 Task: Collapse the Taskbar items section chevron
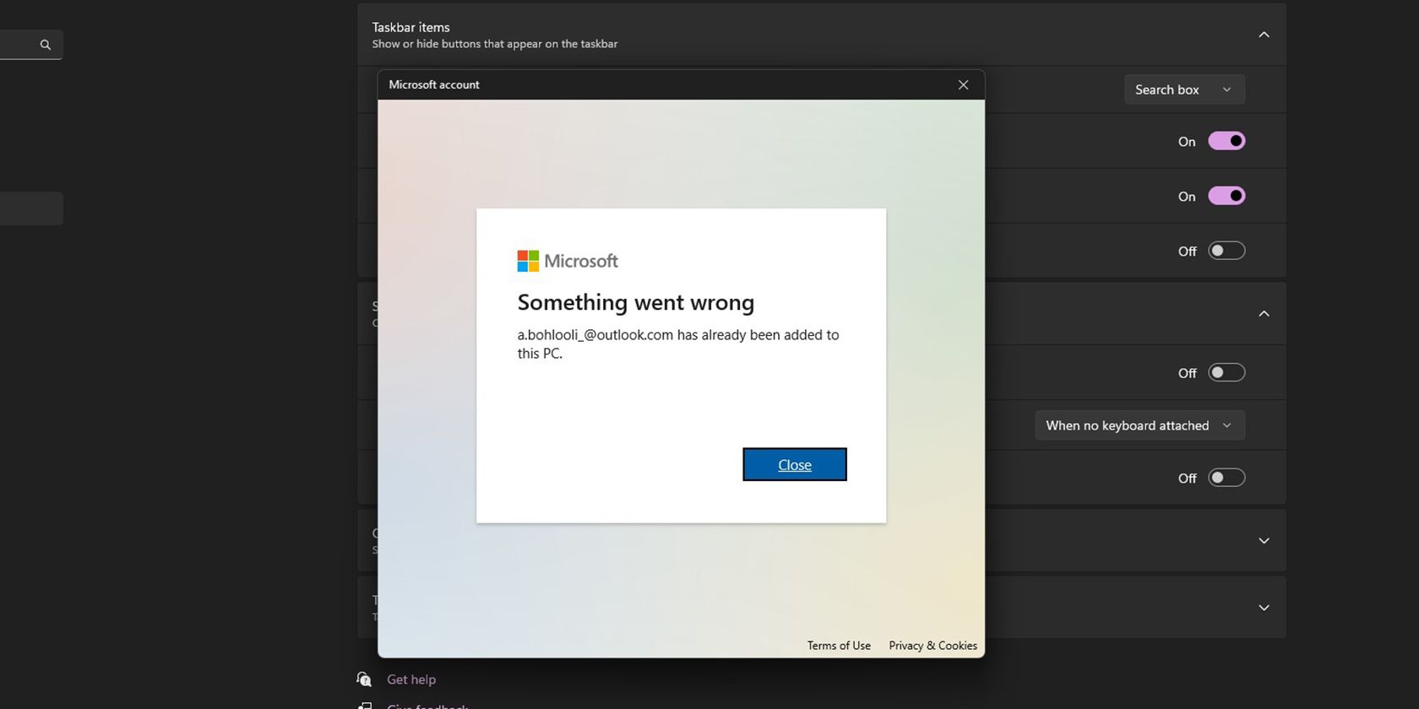[1264, 35]
